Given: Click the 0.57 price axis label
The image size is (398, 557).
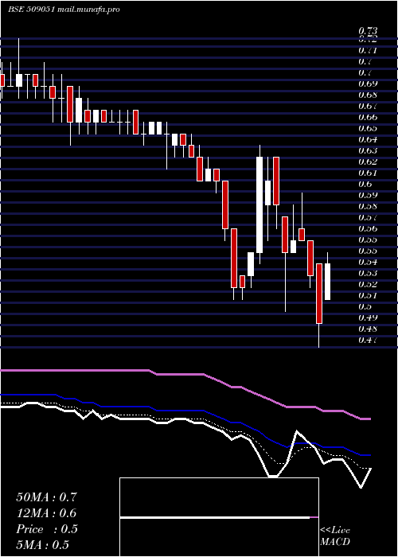Looking at the screenshot, I should (368, 217).
